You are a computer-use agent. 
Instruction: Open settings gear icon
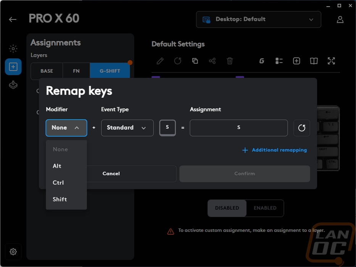pos(13,252)
